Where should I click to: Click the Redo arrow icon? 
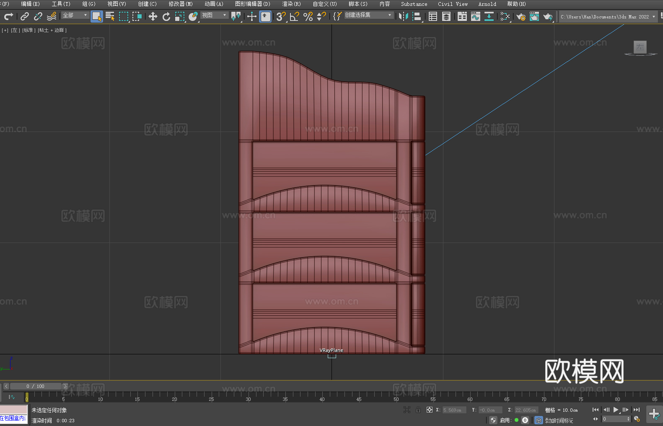coord(8,16)
